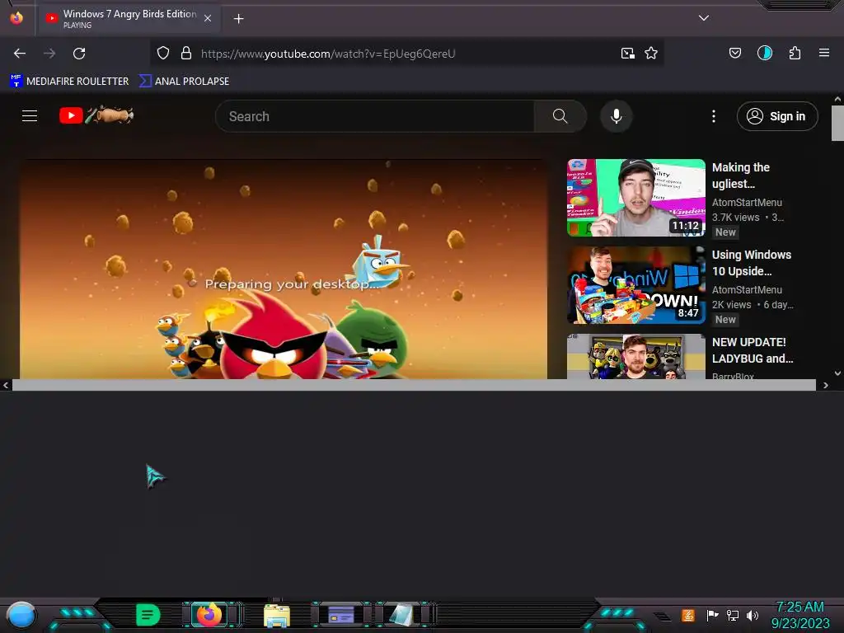Viewport: 844px width, 633px height.
Task: Click the padlock site security icon
Action: pyautogui.click(x=186, y=53)
